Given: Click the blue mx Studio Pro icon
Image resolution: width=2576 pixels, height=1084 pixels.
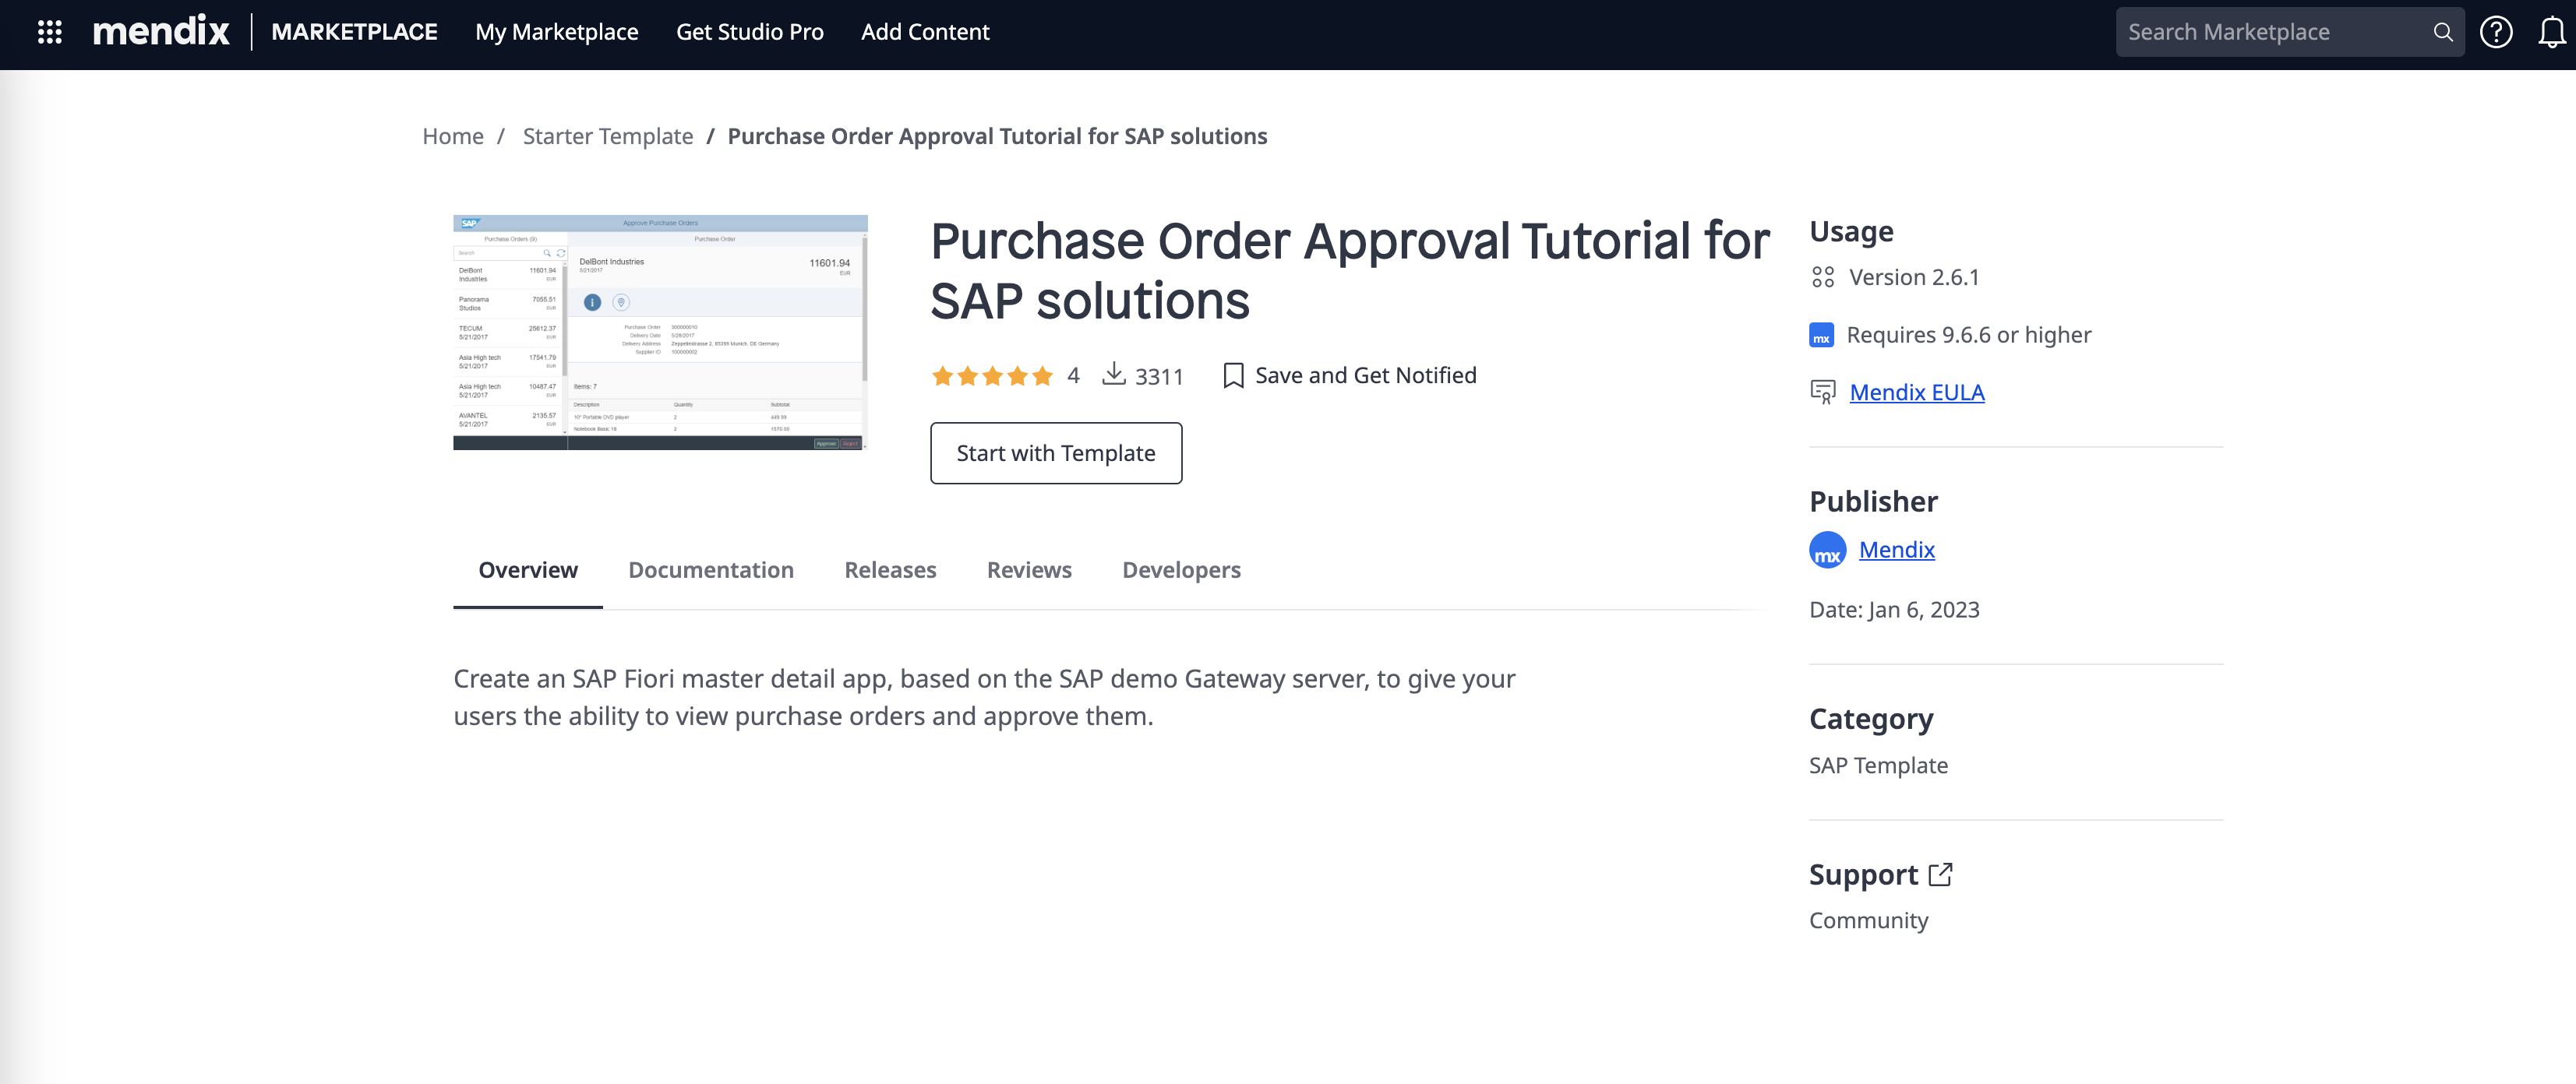Looking at the screenshot, I should coord(1821,335).
